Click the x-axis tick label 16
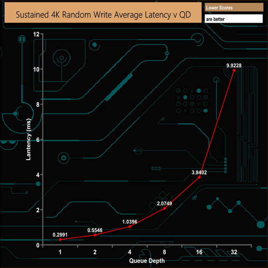The height and width of the screenshot is (268, 268). 199,252
